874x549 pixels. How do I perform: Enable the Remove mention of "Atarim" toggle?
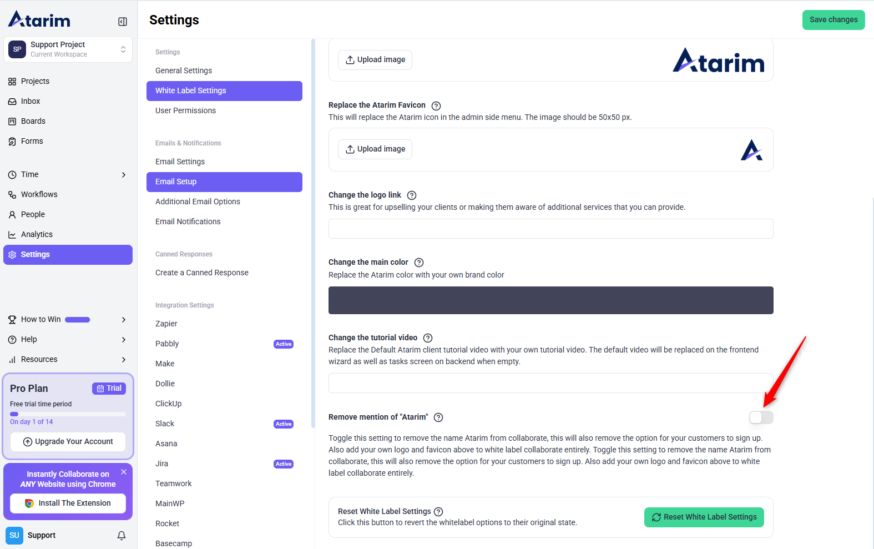tap(761, 417)
